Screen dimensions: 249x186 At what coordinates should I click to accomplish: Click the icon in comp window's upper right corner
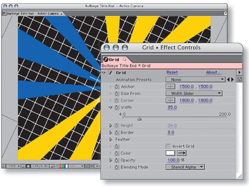pyautogui.click(x=226, y=13)
